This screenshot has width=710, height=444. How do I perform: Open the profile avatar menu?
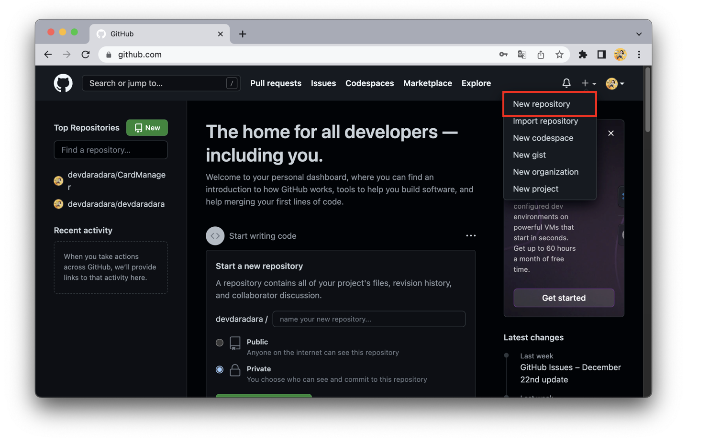point(615,83)
